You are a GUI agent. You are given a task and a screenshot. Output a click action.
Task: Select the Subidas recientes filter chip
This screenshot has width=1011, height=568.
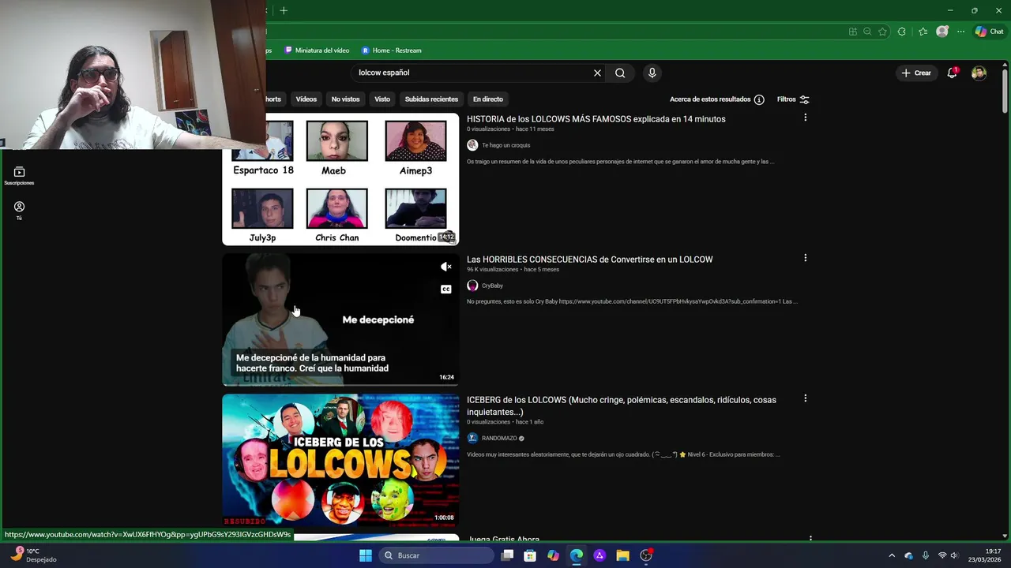431,99
